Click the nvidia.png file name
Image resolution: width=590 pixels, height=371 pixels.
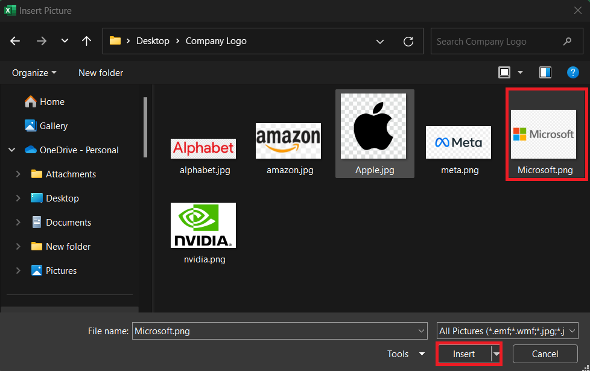(x=205, y=259)
